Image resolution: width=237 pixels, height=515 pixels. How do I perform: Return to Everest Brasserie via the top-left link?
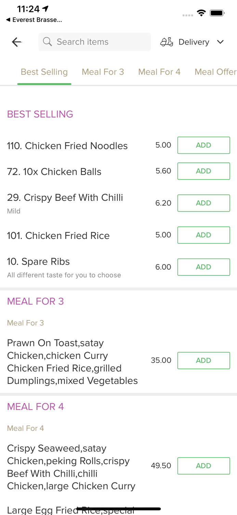(33, 20)
